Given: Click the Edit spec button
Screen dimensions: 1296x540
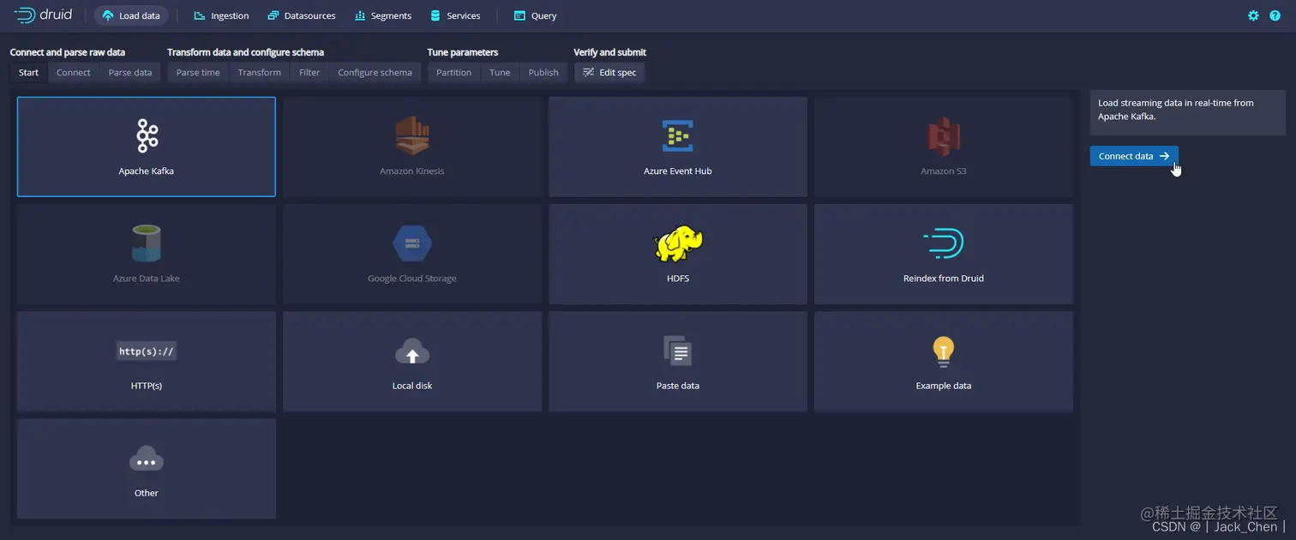Looking at the screenshot, I should point(609,73).
